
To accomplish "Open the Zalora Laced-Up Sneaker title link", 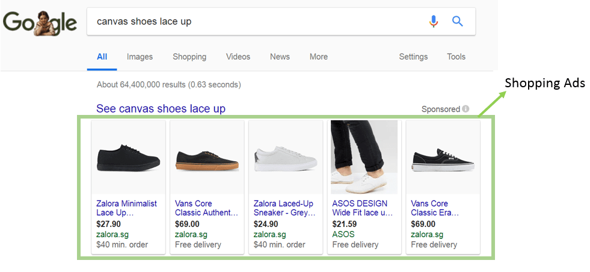I will point(285,208).
